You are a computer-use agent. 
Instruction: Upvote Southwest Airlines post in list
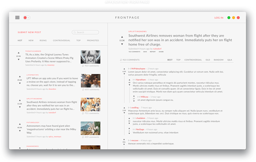pos(20,100)
